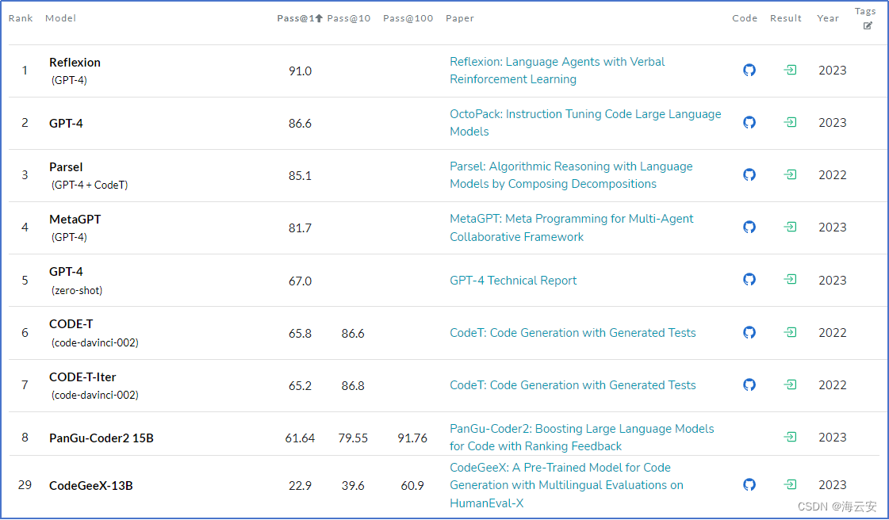
Task: Open the OctoPack Instruction Tuning paper link
Action: [585, 122]
